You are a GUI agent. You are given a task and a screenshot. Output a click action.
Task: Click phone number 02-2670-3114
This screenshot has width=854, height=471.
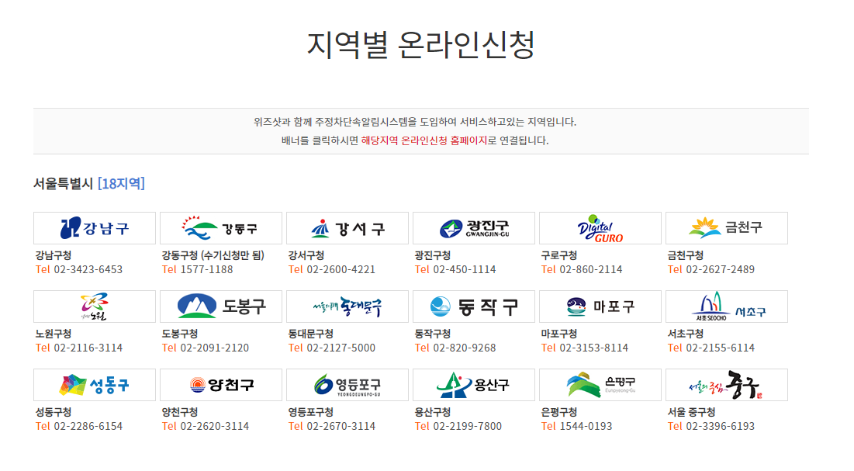tap(341, 426)
